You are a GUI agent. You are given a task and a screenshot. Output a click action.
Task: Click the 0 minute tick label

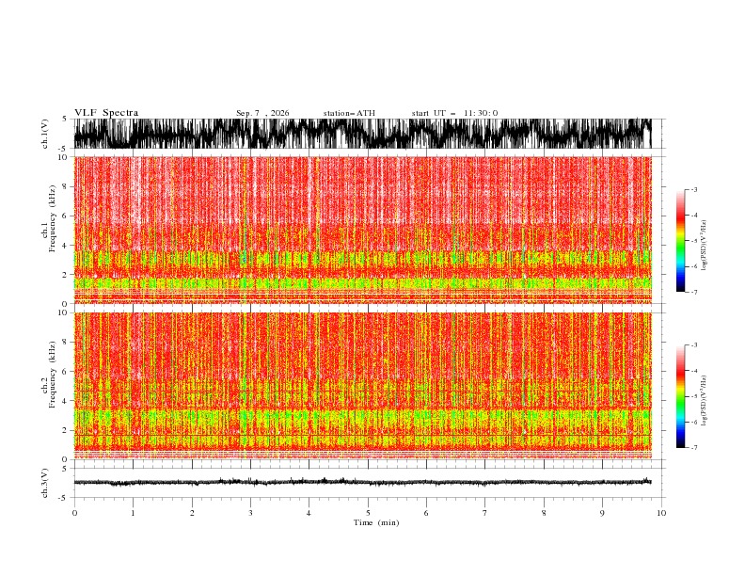pos(74,513)
